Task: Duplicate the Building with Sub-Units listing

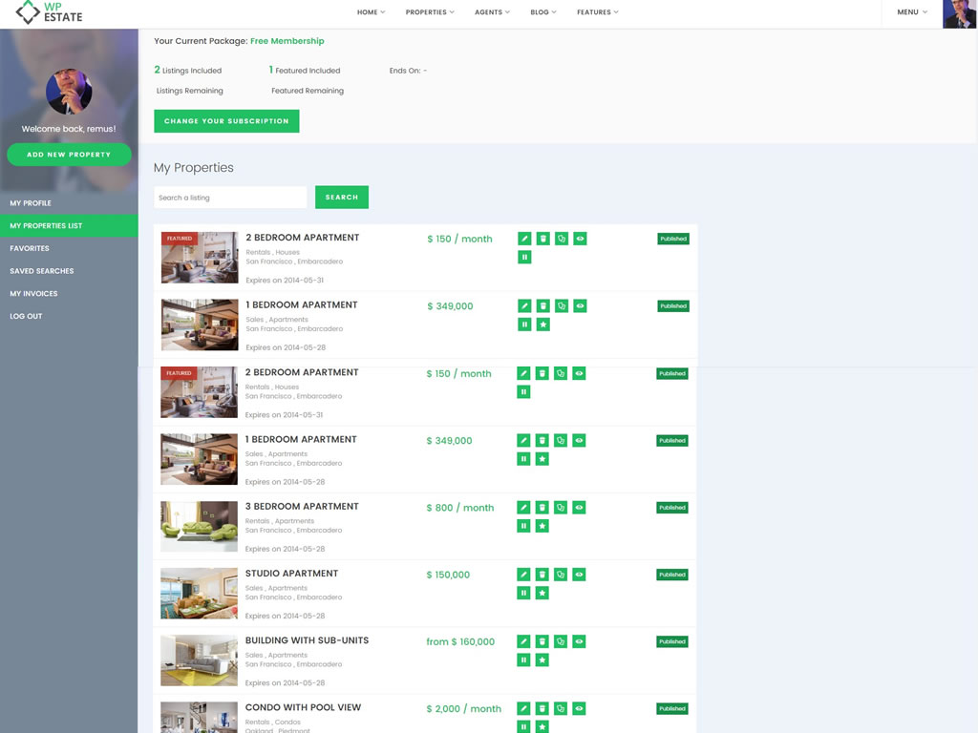Action: (x=561, y=641)
